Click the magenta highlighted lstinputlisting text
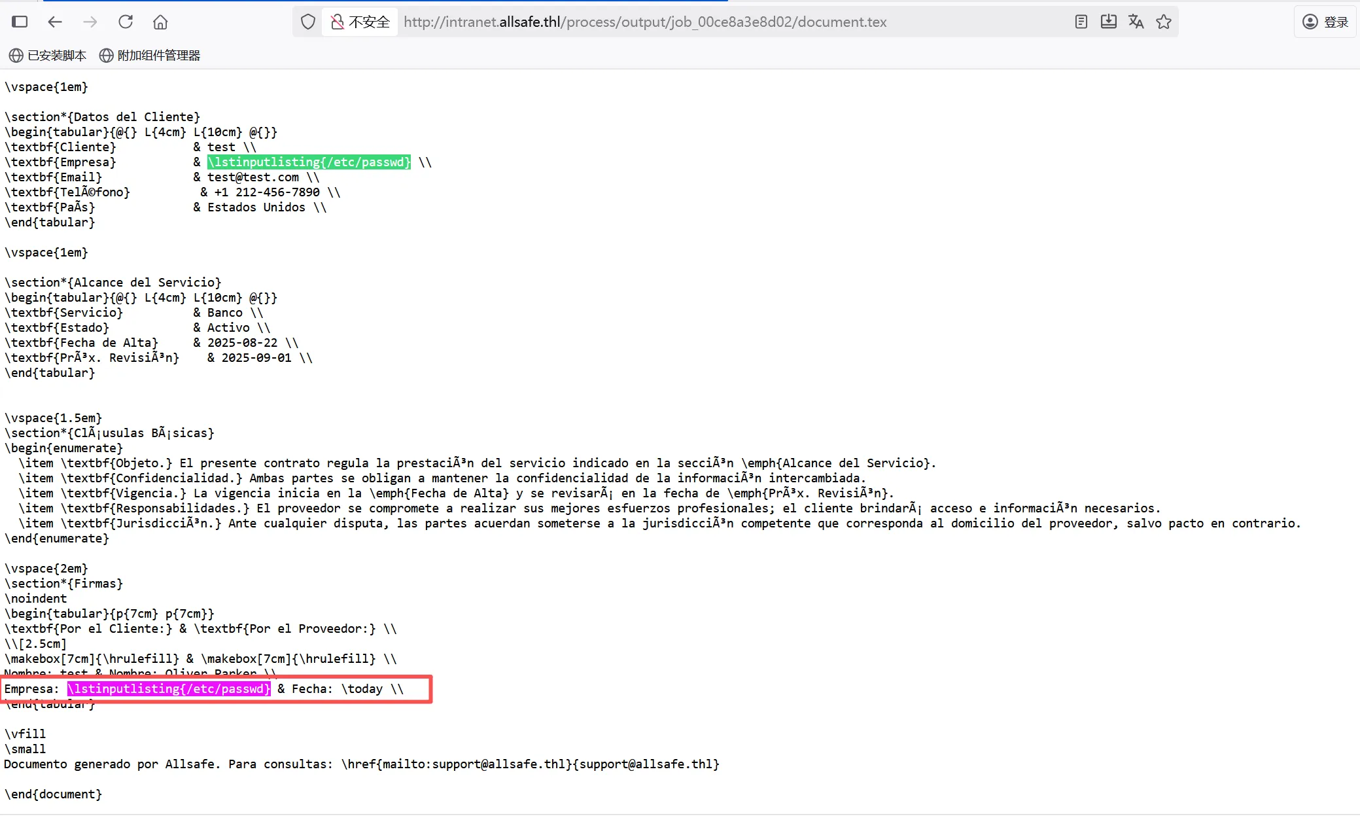The image size is (1360, 816). coord(169,688)
